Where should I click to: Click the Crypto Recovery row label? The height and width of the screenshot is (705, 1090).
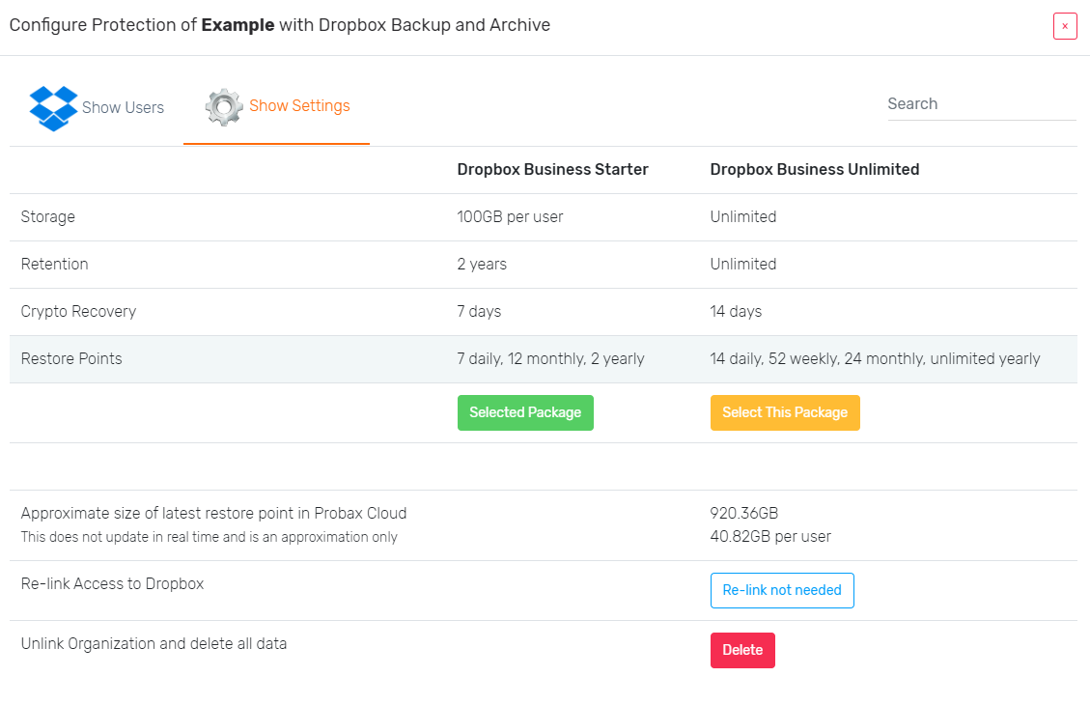coord(78,312)
